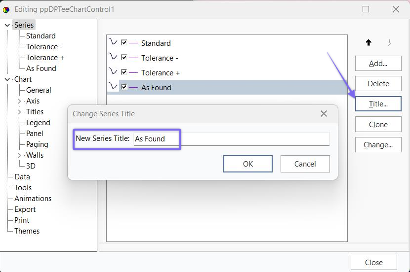Click the line series icon beside Standard

coord(113,42)
